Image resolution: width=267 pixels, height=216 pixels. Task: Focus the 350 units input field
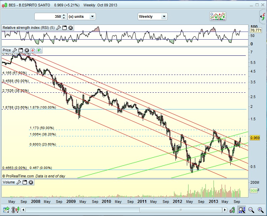tap(48, 16)
